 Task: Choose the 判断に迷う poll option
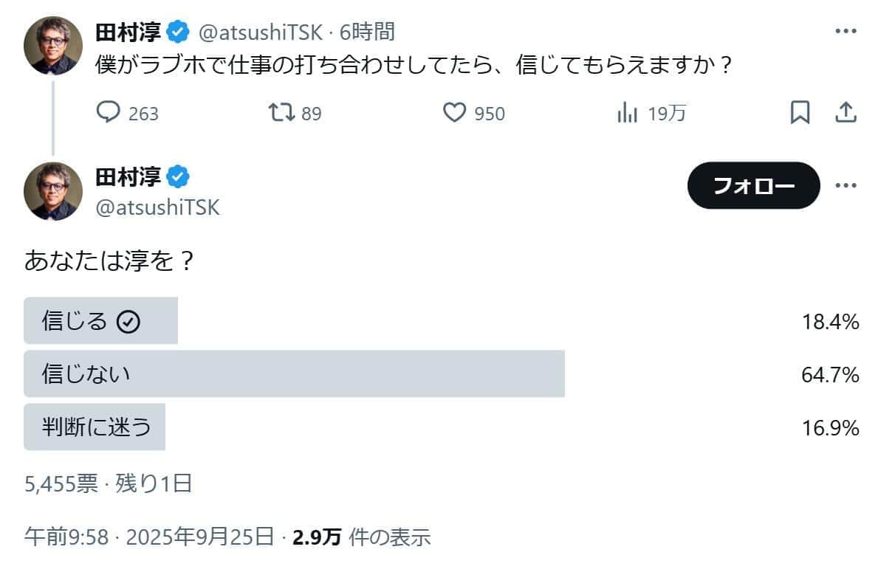[x=95, y=427]
